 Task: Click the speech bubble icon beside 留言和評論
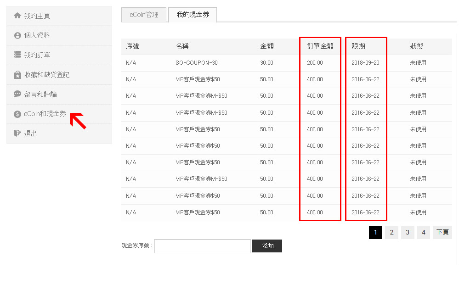point(17,94)
